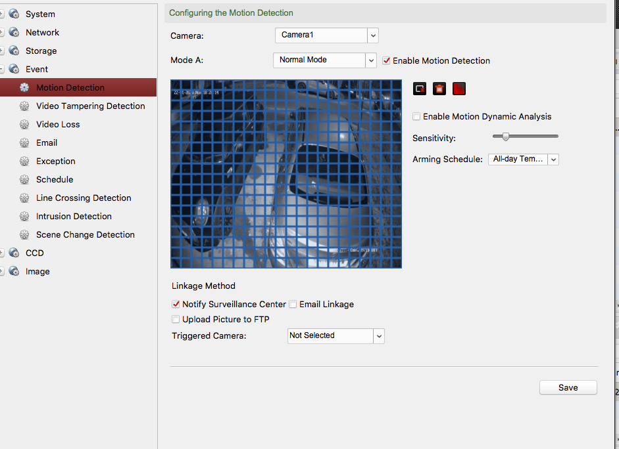Click the trash icon to clear areas
The width and height of the screenshot is (619, 449).
pos(439,89)
